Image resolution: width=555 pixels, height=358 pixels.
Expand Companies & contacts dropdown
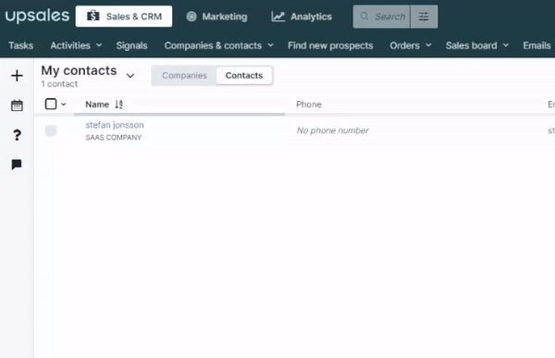218,45
